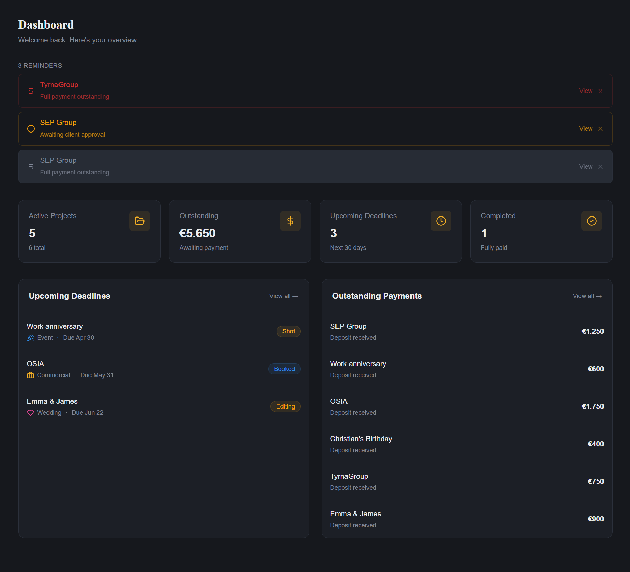Click the dollar icon on the Outstanding card
This screenshot has width=630, height=572.
pos(290,221)
